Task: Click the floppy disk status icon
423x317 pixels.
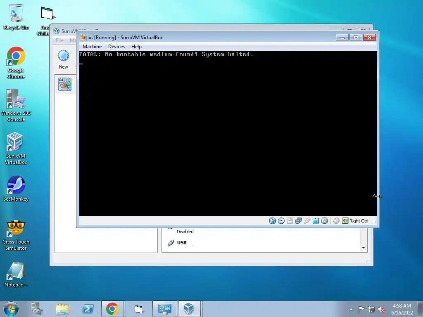Action: (290, 221)
